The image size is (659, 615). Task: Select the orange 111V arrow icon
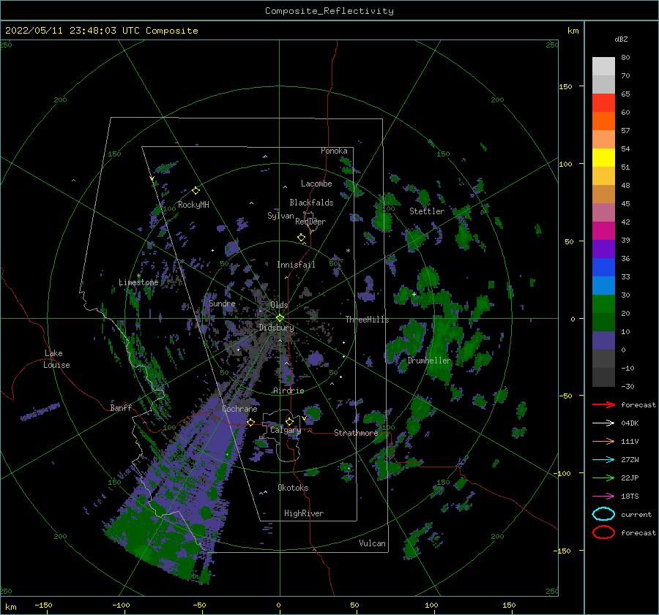[603, 441]
